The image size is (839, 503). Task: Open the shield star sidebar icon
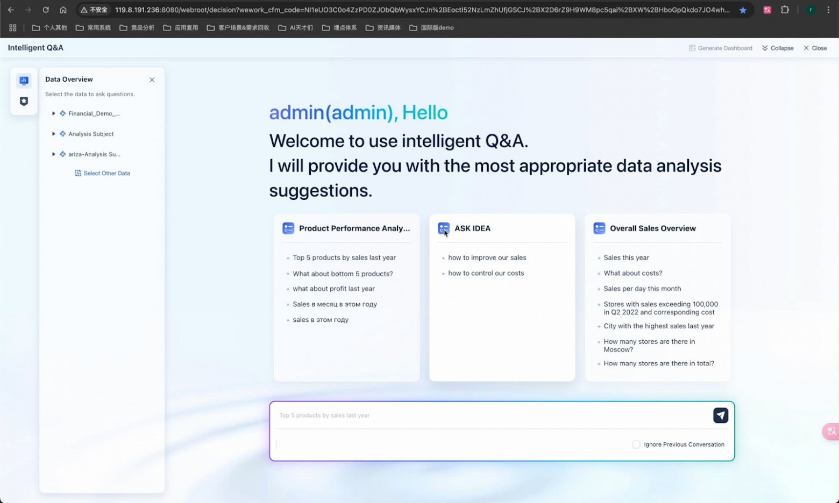coord(24,101)
